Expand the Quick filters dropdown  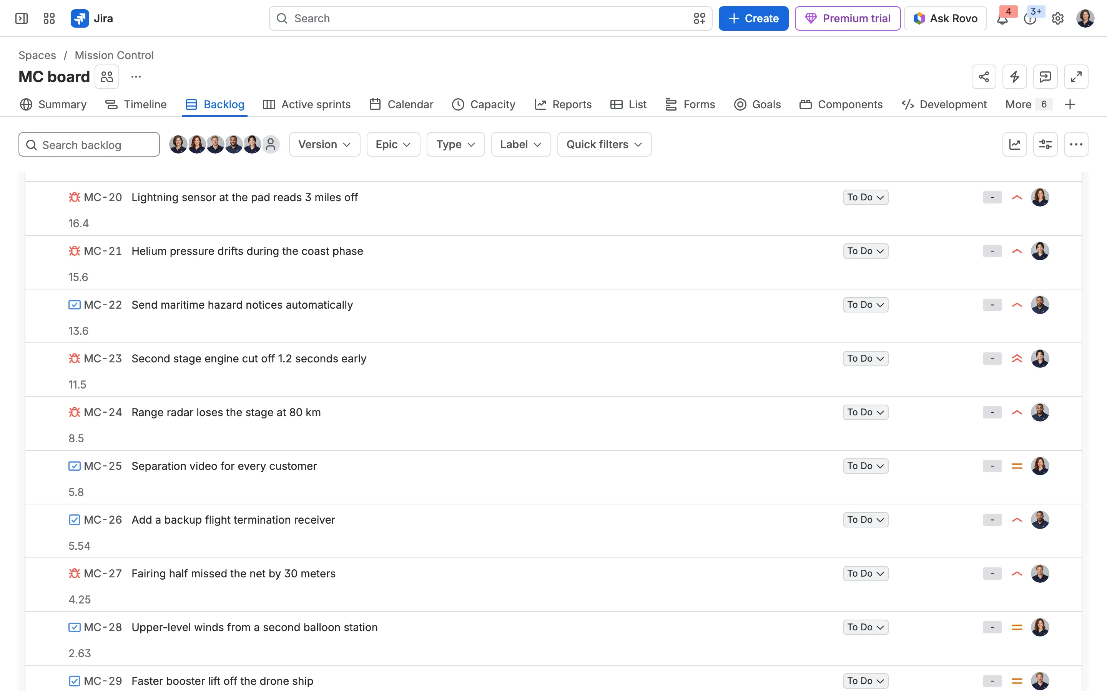tap(604, 144)
